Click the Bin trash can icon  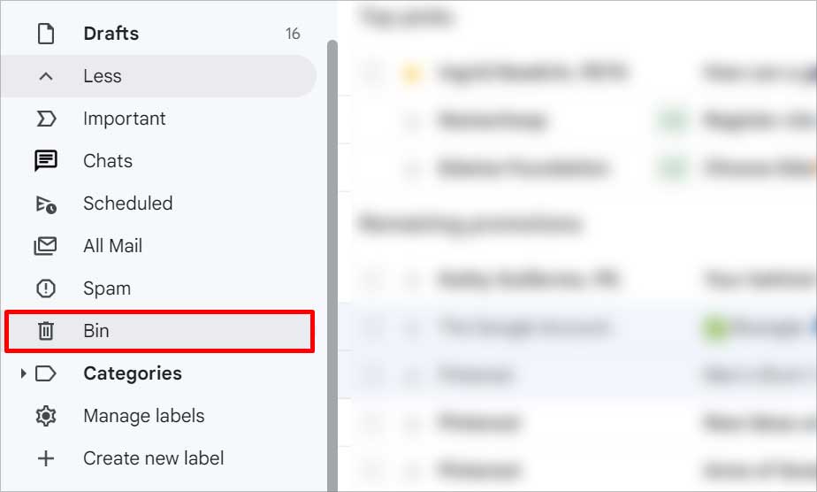click(46, 331)
